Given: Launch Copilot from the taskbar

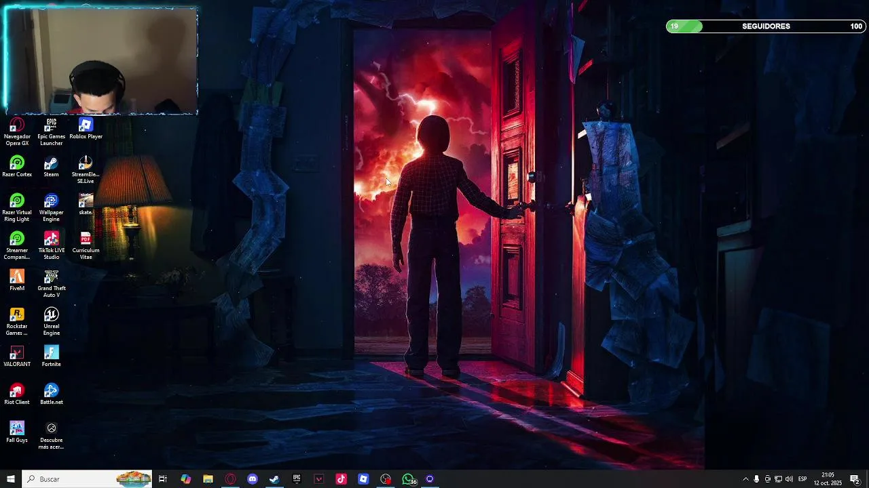Looking at the screenshot, I should [185, 479].
